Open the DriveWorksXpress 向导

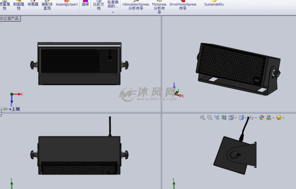[x=183, y=5]
